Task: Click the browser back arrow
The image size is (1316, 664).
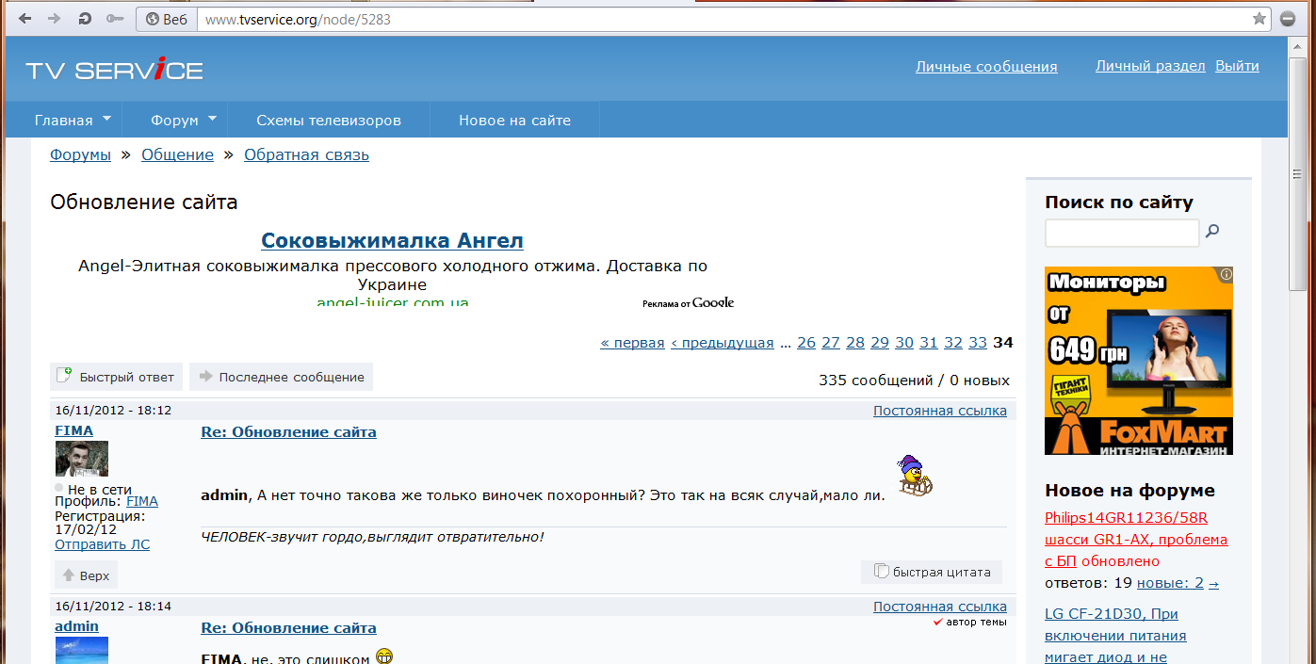Action: (x=24, y=19)
